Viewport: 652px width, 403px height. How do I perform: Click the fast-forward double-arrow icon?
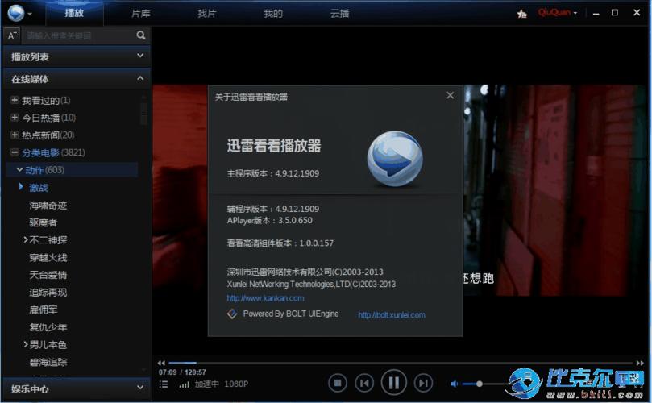(640, 363)
